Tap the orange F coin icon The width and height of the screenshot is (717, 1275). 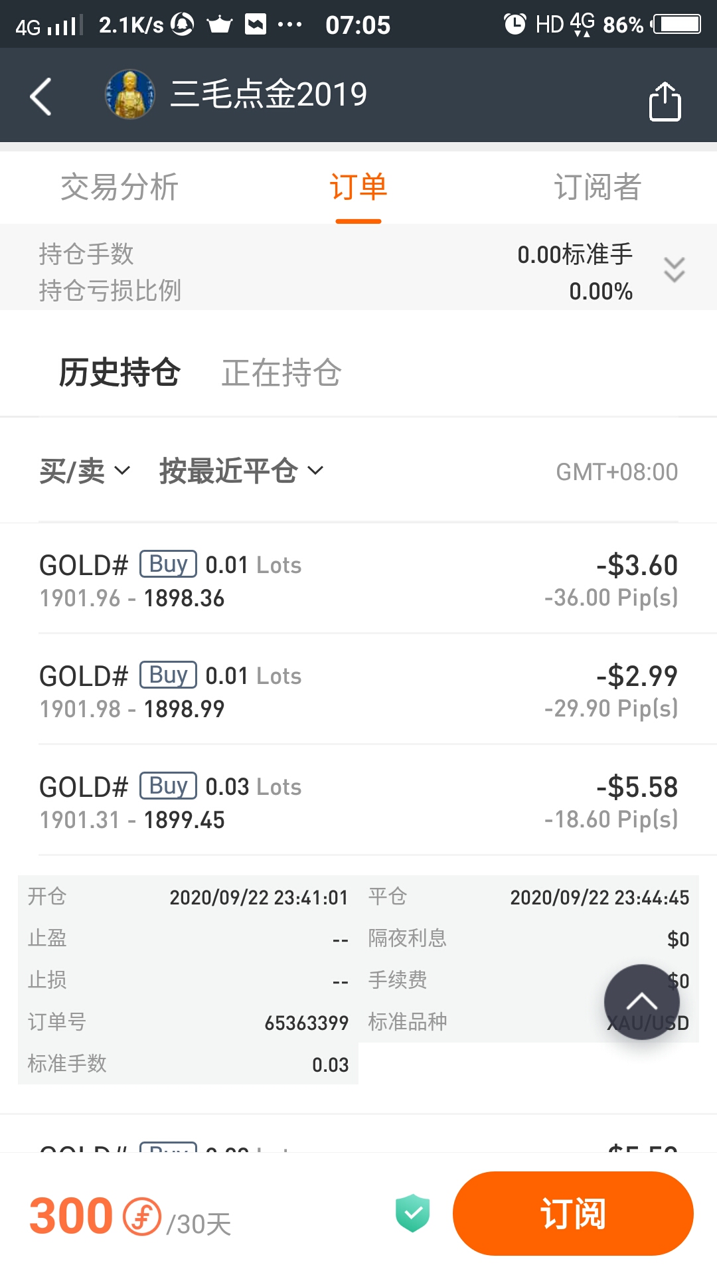point(142,1217)
